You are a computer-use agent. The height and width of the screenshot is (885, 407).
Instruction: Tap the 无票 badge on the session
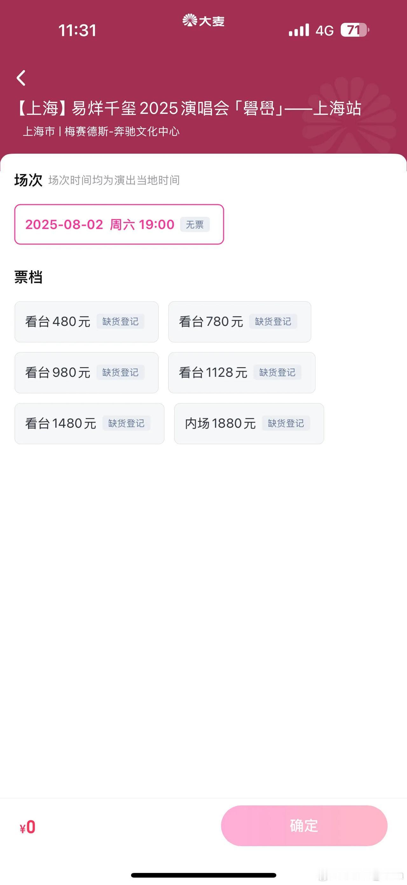coord(195,224)
